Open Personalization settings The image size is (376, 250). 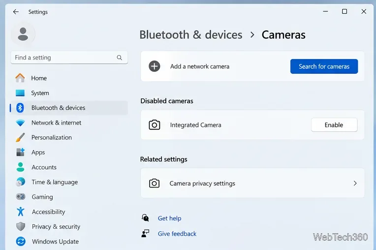[69, 137]
